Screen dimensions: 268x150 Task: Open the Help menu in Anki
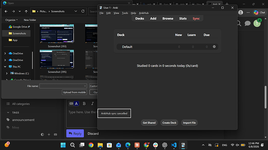tap(133, 13)
